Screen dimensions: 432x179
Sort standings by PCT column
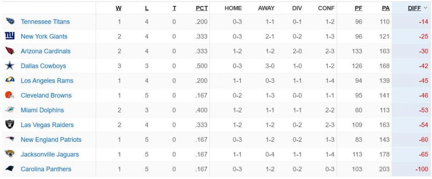pos(202,8)
